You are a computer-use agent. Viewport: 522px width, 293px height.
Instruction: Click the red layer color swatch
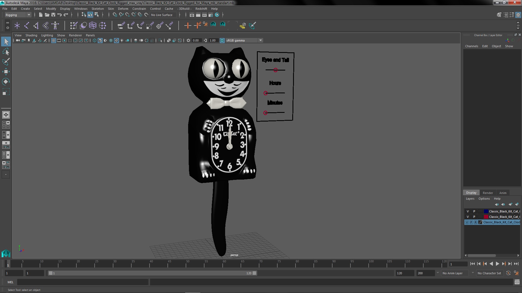coord(486,217)
